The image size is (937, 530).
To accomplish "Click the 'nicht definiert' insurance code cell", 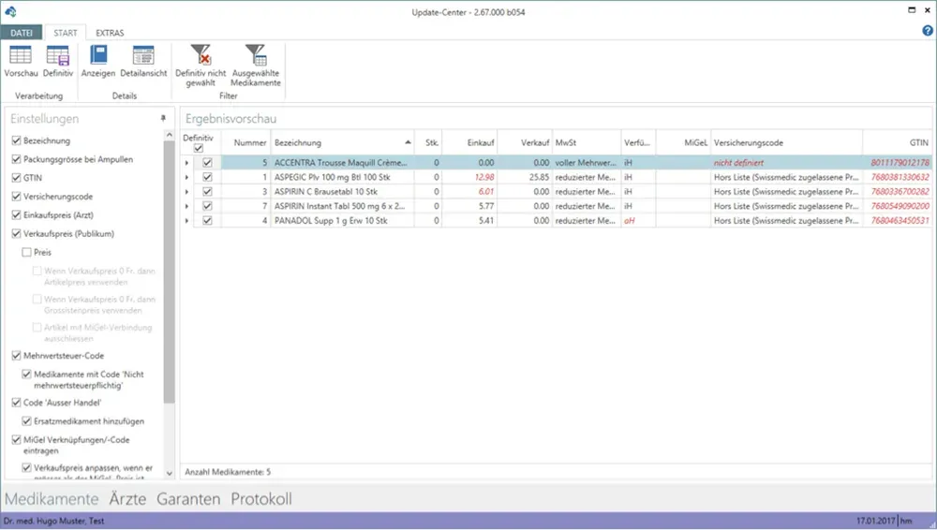I will (786, 163).
